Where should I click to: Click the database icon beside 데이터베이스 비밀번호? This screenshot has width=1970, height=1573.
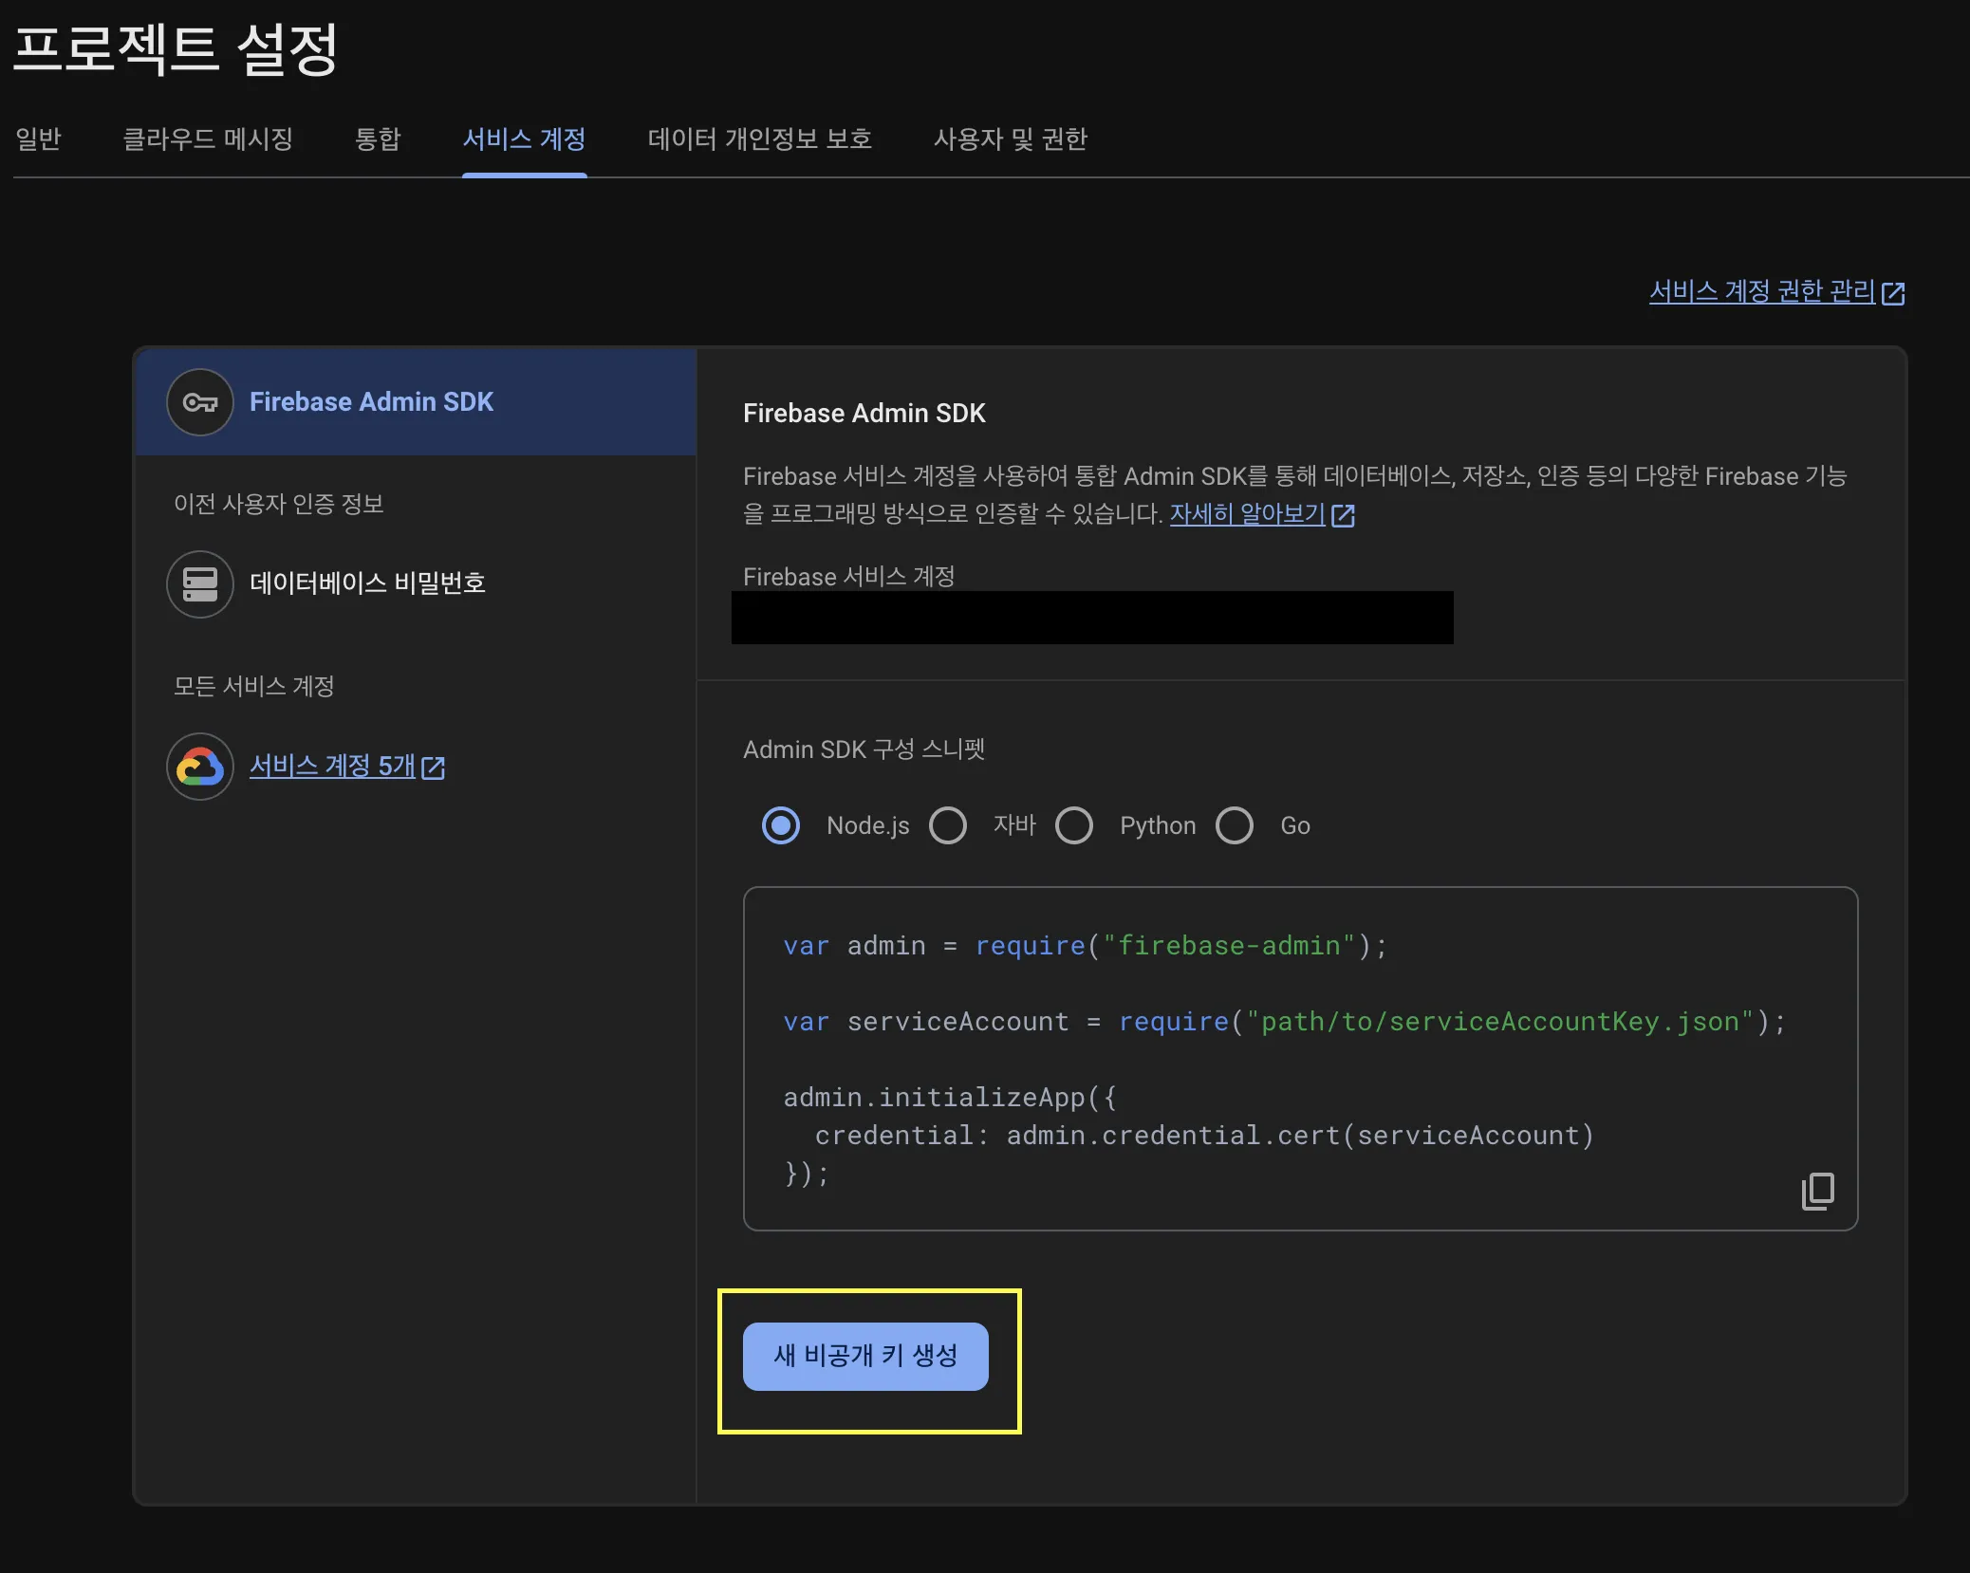tap(199, 583)
